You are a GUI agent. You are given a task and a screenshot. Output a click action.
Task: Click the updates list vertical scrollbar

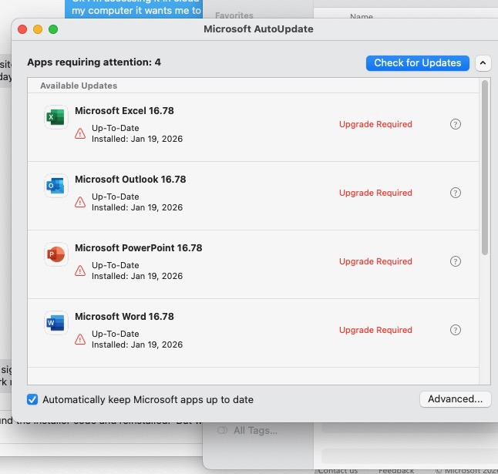(485, 167)
